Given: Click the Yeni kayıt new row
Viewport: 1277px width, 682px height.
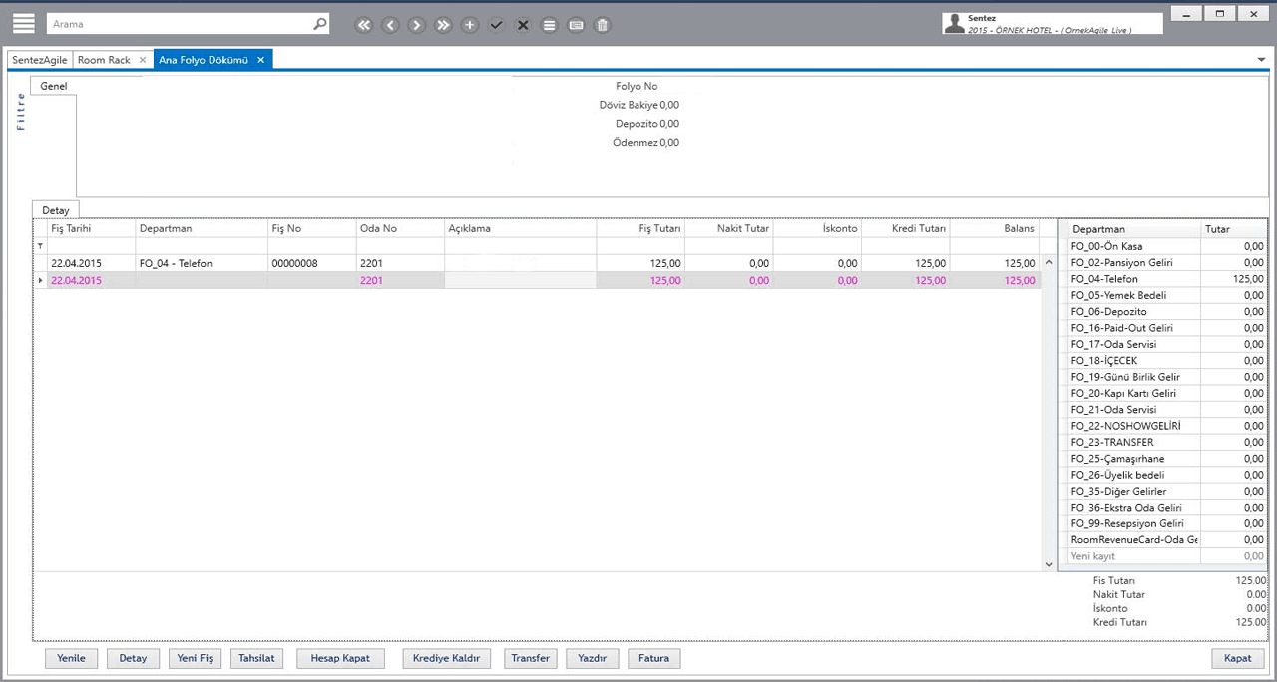Looking at the screenshot, I should tap(1162, 556).
